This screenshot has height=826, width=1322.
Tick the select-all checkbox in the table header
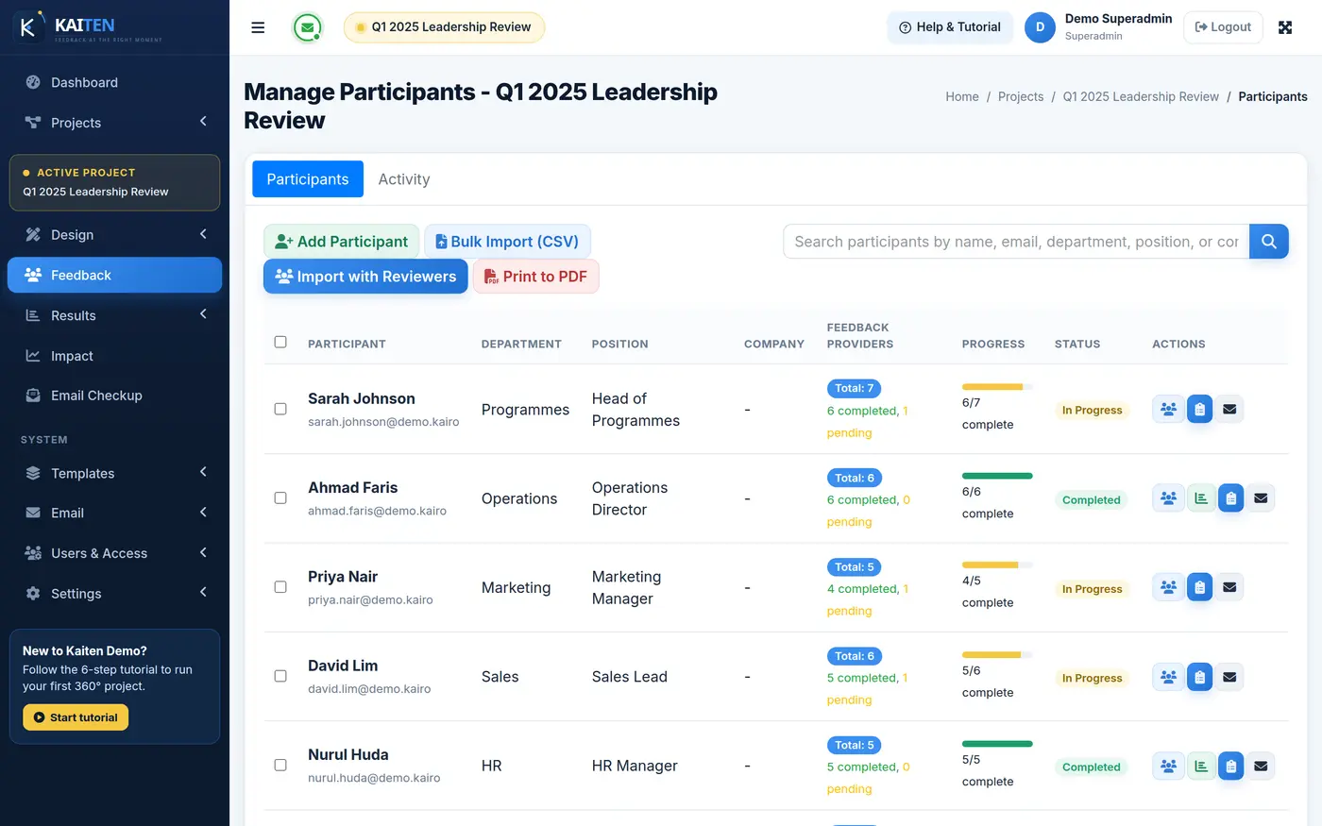click(x=280, y=342)
